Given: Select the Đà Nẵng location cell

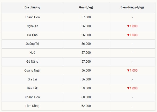Looking at the screenshot, I should pyautogui.click(x=32, y=62).
